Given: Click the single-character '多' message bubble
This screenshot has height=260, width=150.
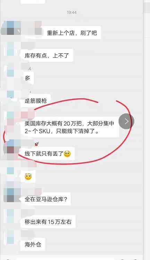Looking at the screenshot, I should click(27, 78).
